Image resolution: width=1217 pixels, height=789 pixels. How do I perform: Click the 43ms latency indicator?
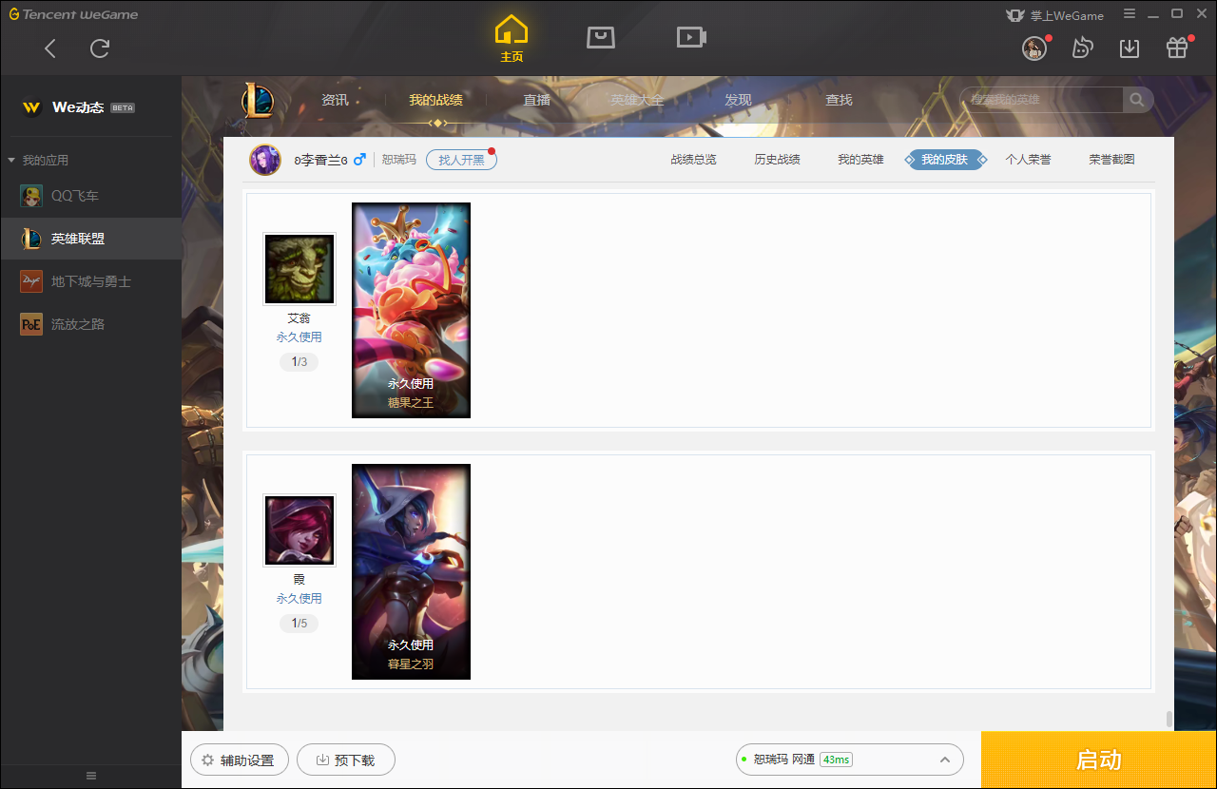(x=836, y=760)
